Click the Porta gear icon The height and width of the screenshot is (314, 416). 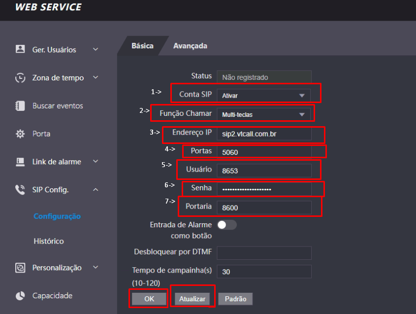pos(20,134)
